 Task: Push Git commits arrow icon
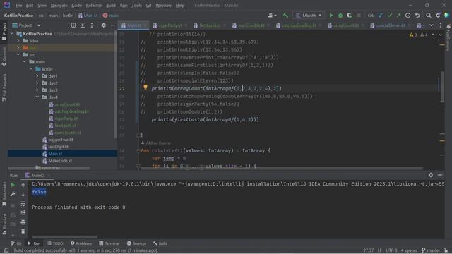click(x=398, y=16)
